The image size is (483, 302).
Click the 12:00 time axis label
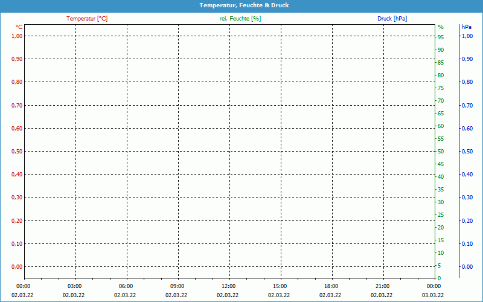[x=229, y=286]
